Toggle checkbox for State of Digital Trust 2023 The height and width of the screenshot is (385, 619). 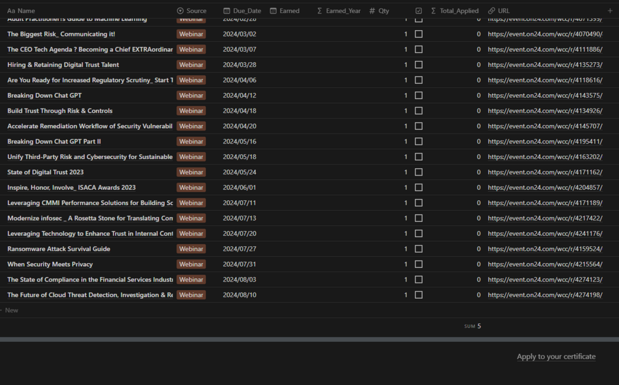coord(418,172)
